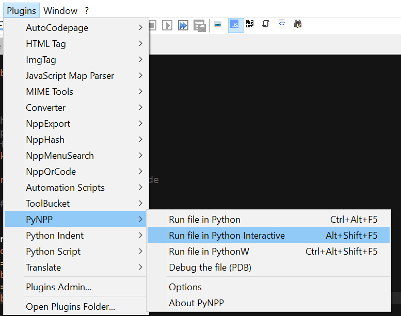Expand the NppExport submenu arrow
This screenshot has height=316, width=401.
(140, 123)
